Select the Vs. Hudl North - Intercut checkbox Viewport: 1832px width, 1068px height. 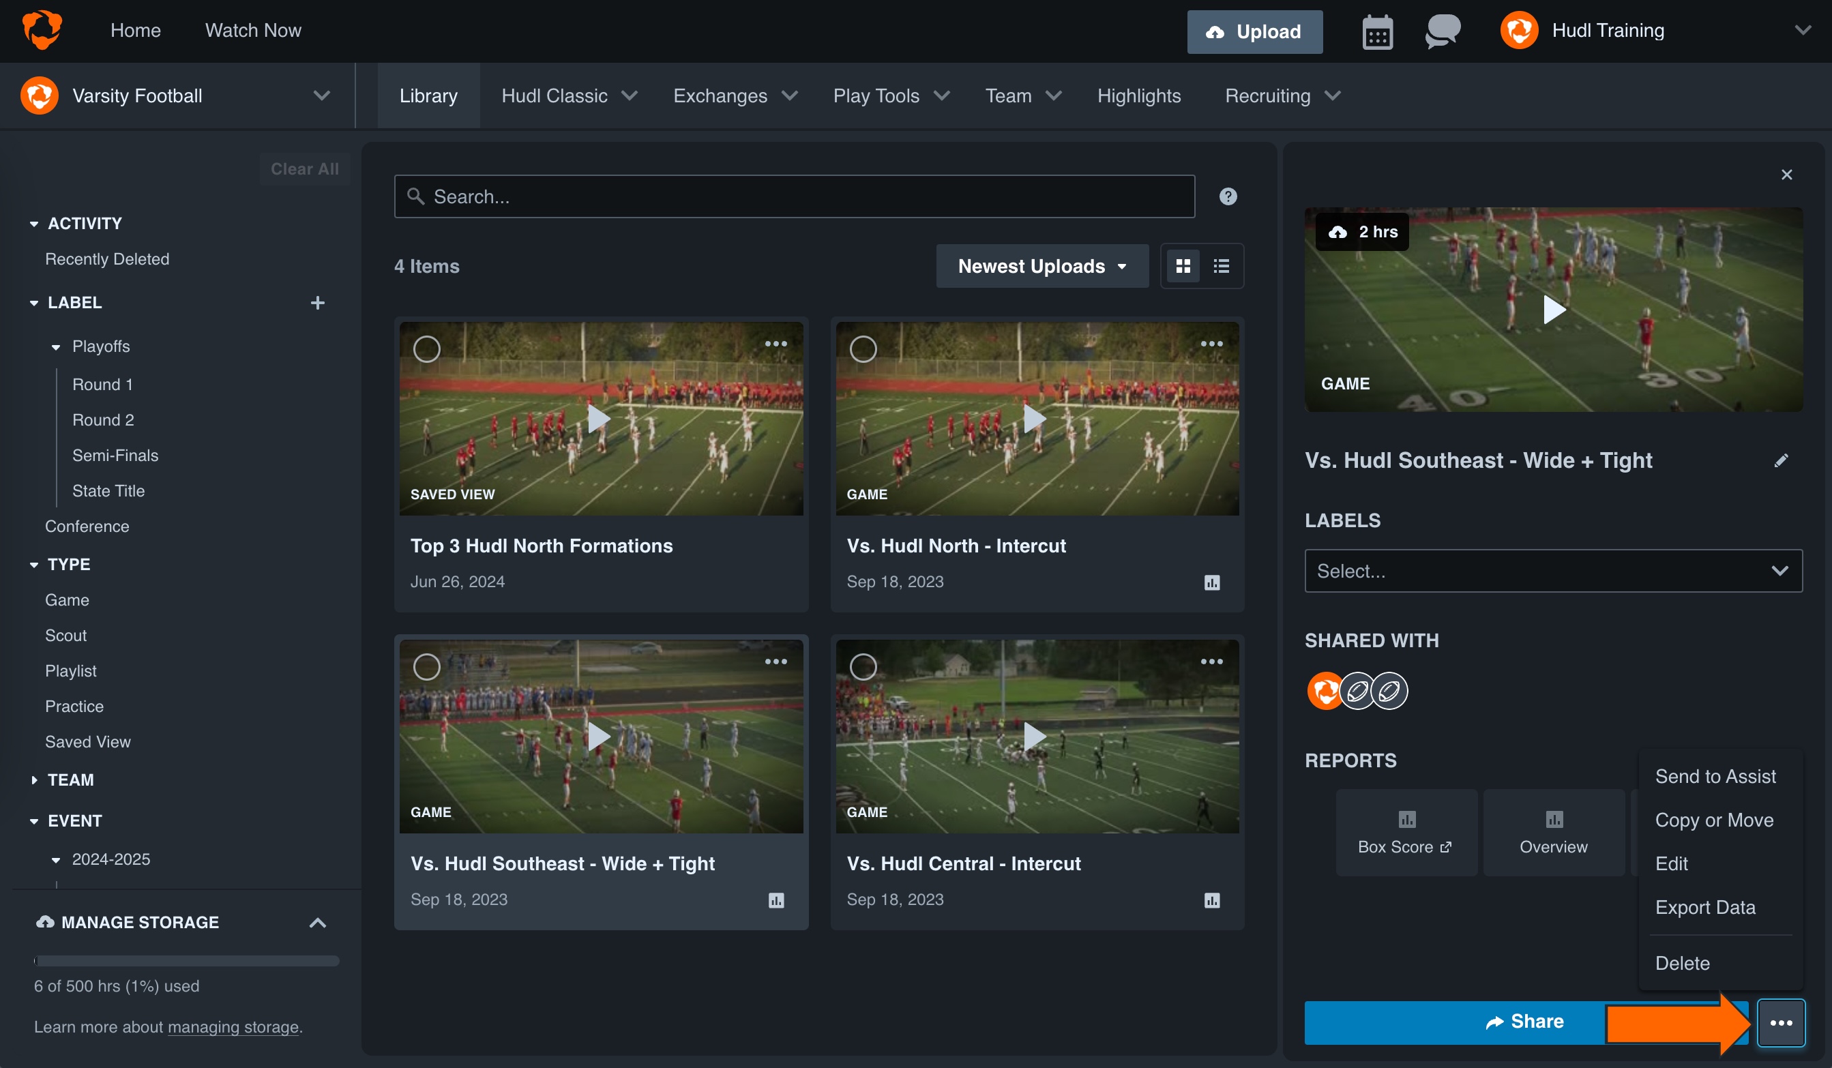[x=863, y=349]
